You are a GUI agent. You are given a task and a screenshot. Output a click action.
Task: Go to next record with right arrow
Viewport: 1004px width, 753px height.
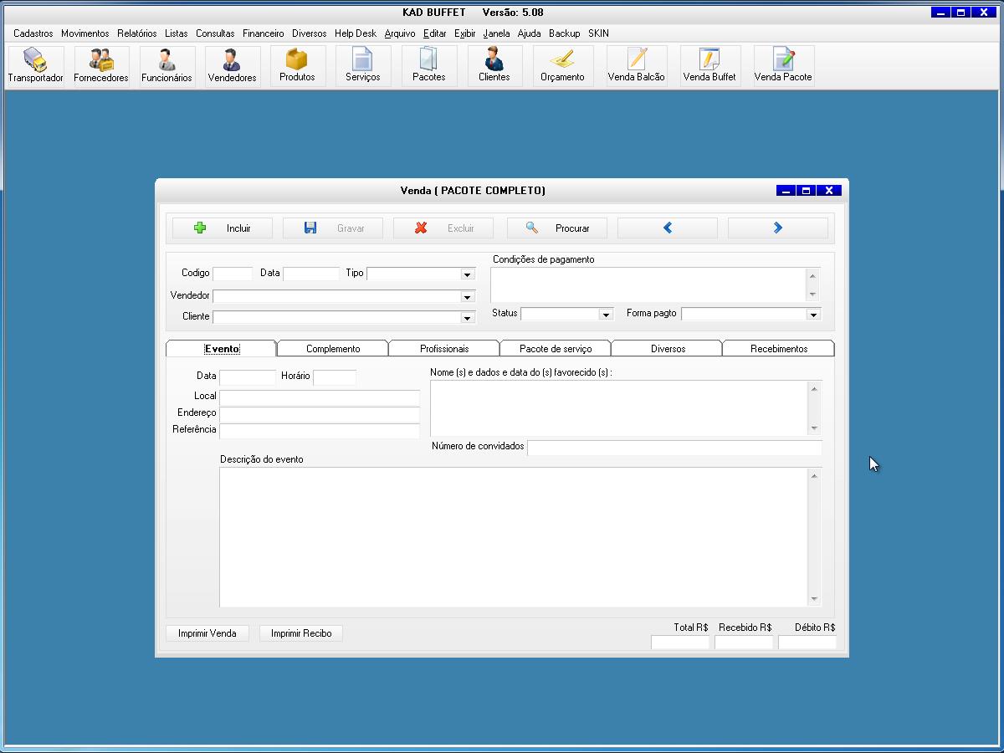pos(777,228)
